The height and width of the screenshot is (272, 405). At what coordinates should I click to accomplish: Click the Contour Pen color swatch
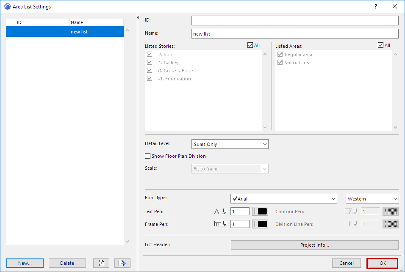(x=391, y=212)
